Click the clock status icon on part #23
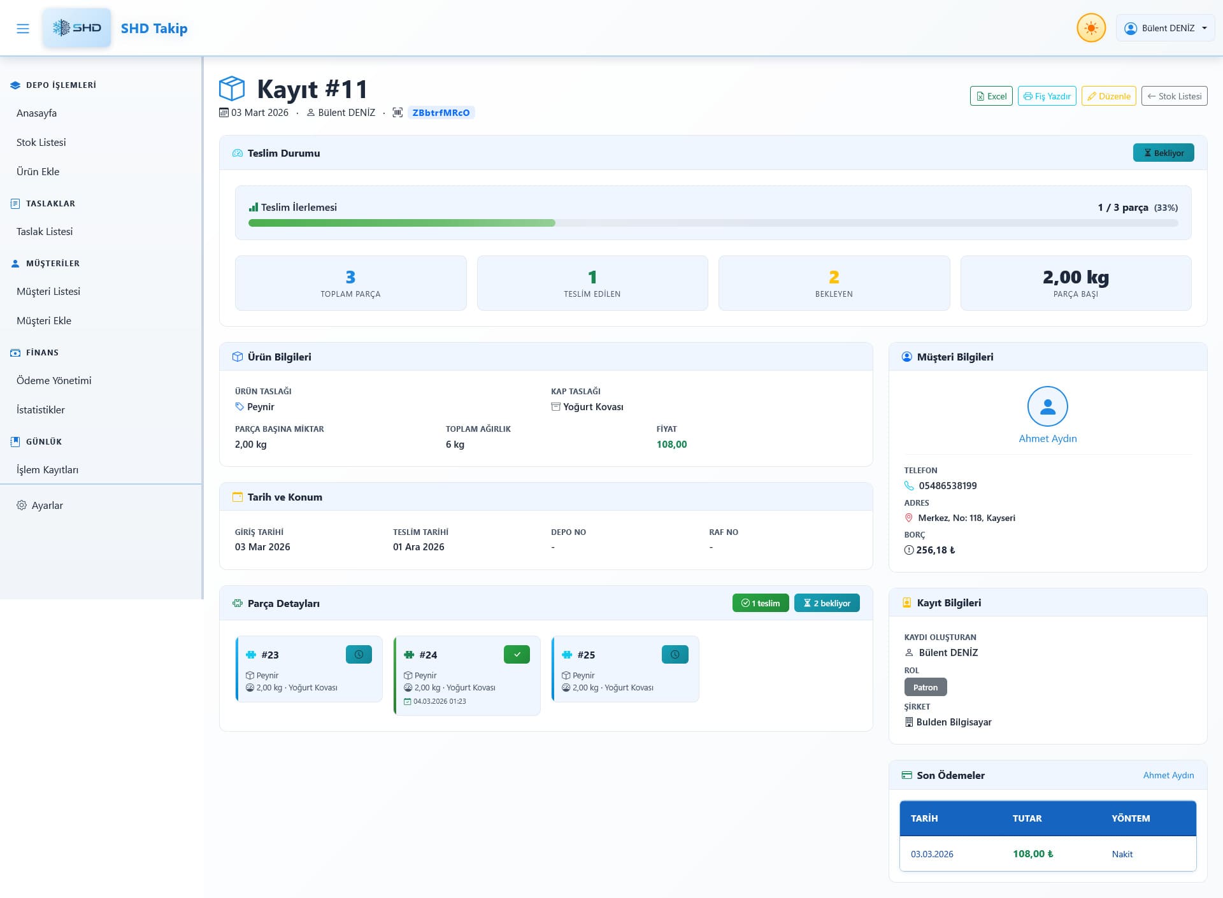 click(359, 655)
